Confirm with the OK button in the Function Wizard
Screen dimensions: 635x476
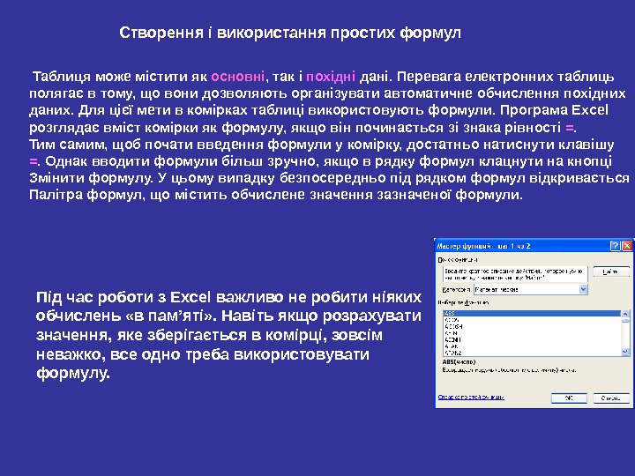(569, 398)
